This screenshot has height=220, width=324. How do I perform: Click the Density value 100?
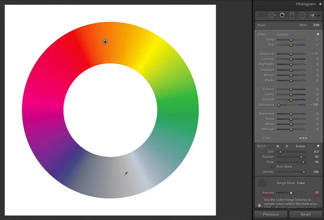point(316,172)
